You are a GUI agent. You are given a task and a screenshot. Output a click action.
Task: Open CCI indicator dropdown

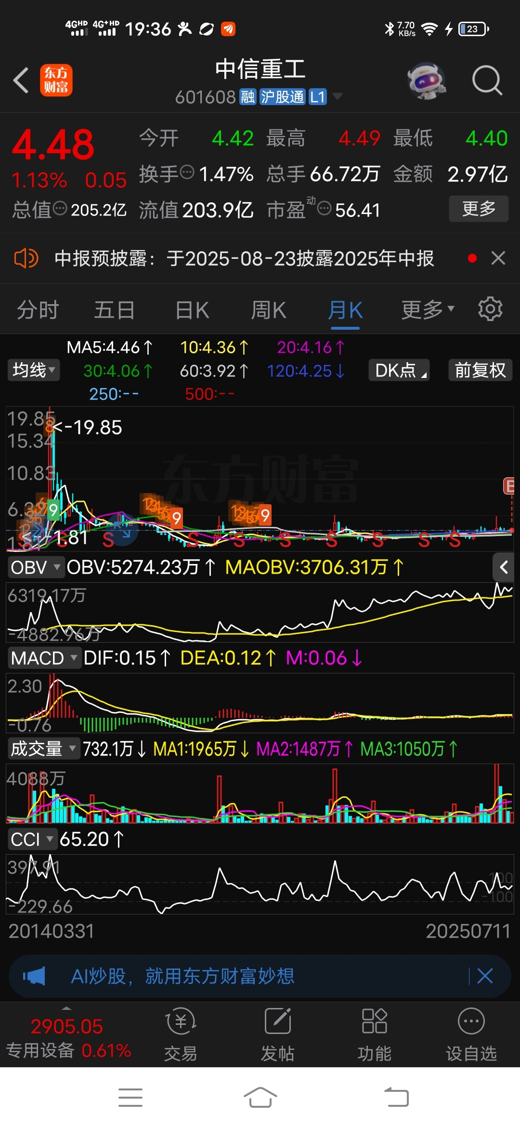[x=32, y=839]
